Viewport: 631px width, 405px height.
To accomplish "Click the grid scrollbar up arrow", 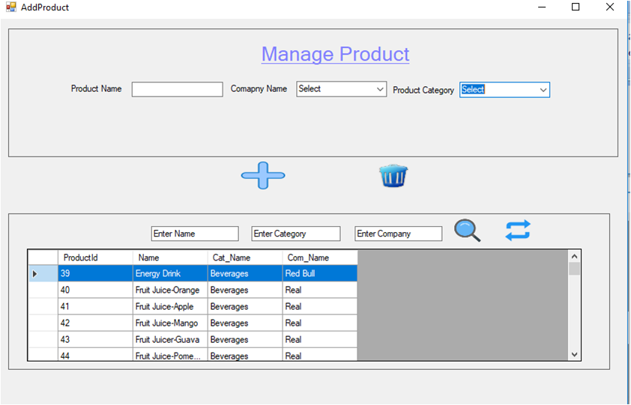I will point(574,256).
